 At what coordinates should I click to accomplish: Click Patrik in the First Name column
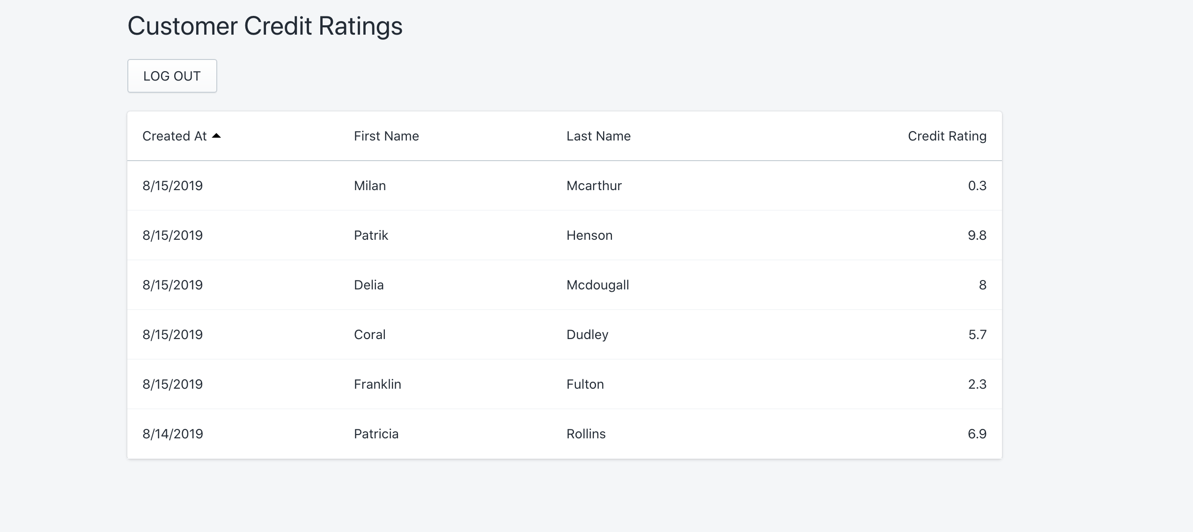371,236
